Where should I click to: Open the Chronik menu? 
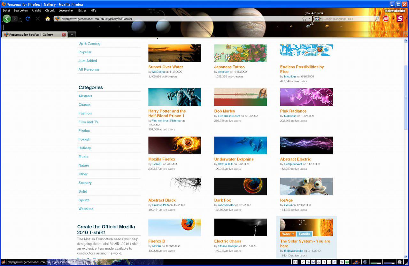click(x=50, y=11)
